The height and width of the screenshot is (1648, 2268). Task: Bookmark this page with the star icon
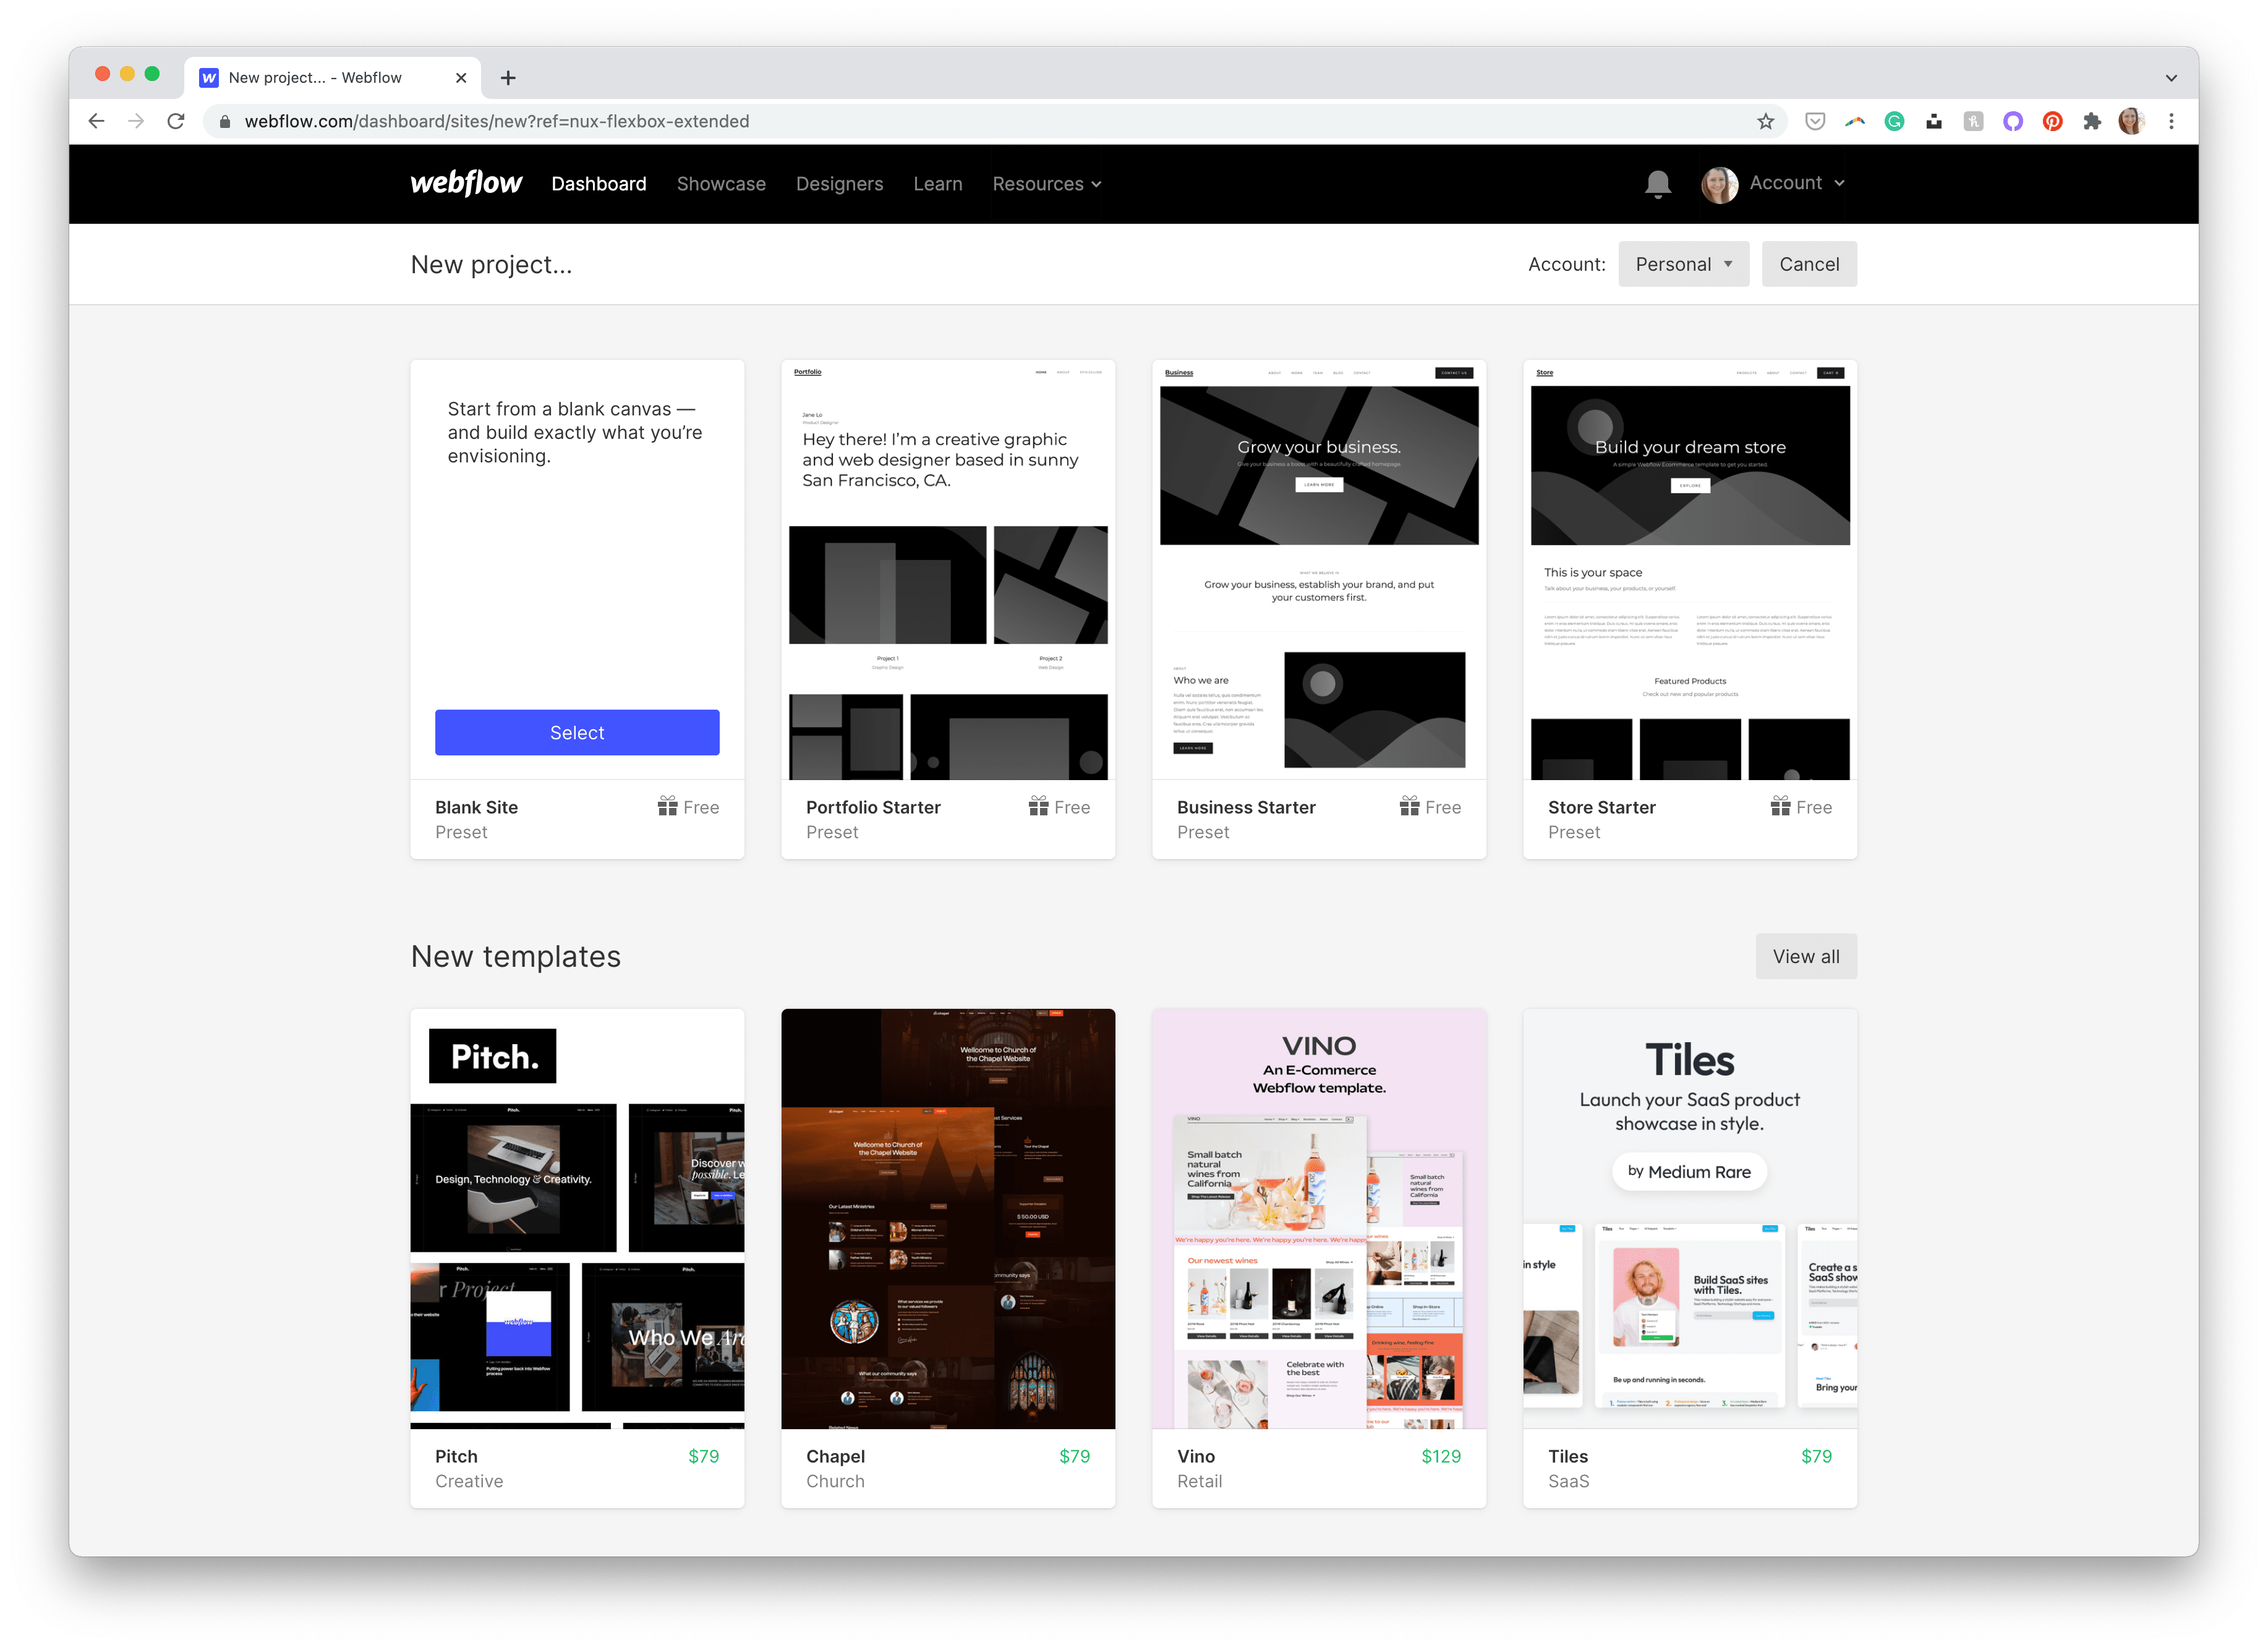coord(1765,121)
